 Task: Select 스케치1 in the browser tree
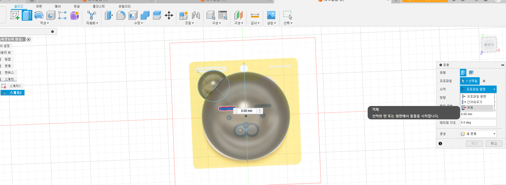[15, 86]
